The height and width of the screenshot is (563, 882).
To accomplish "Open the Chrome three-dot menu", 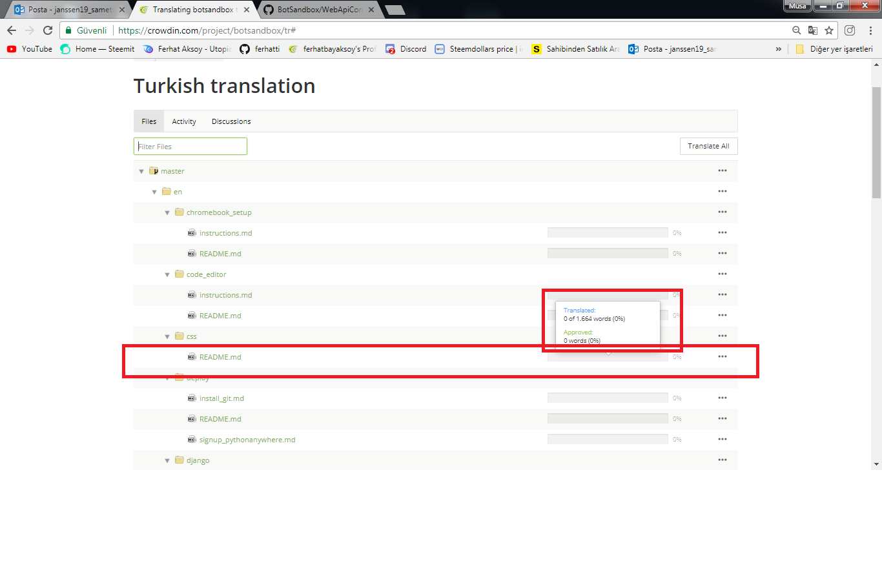I will pos(870,30).
